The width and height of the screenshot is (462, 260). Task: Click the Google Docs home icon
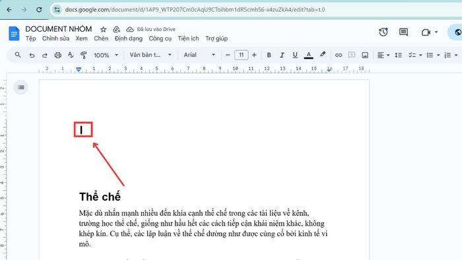pyautogui.click(x=14, y=34)
